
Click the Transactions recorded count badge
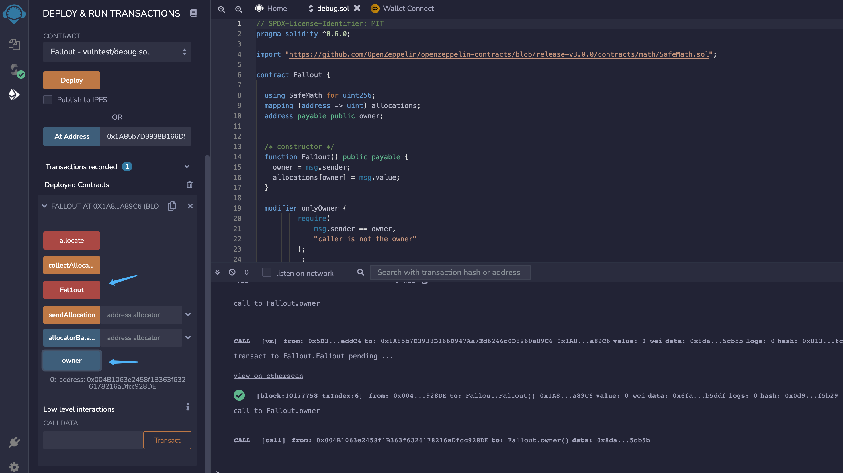(127, 166)
